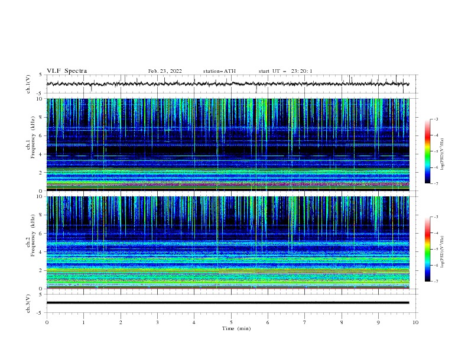The height and width of the screenshot is (362, 468).
Task: Click the time axis tick "7"
Action: pyautogui.click(x=305, y=322)
